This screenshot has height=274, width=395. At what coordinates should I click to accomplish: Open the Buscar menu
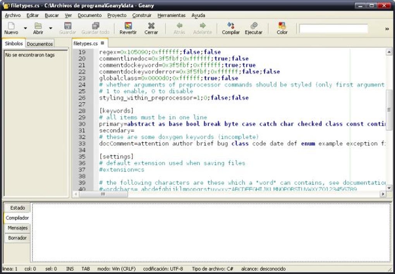52,16
